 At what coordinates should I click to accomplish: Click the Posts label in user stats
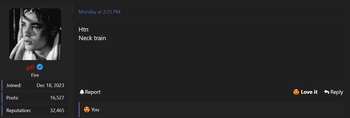tap(12, 98)
